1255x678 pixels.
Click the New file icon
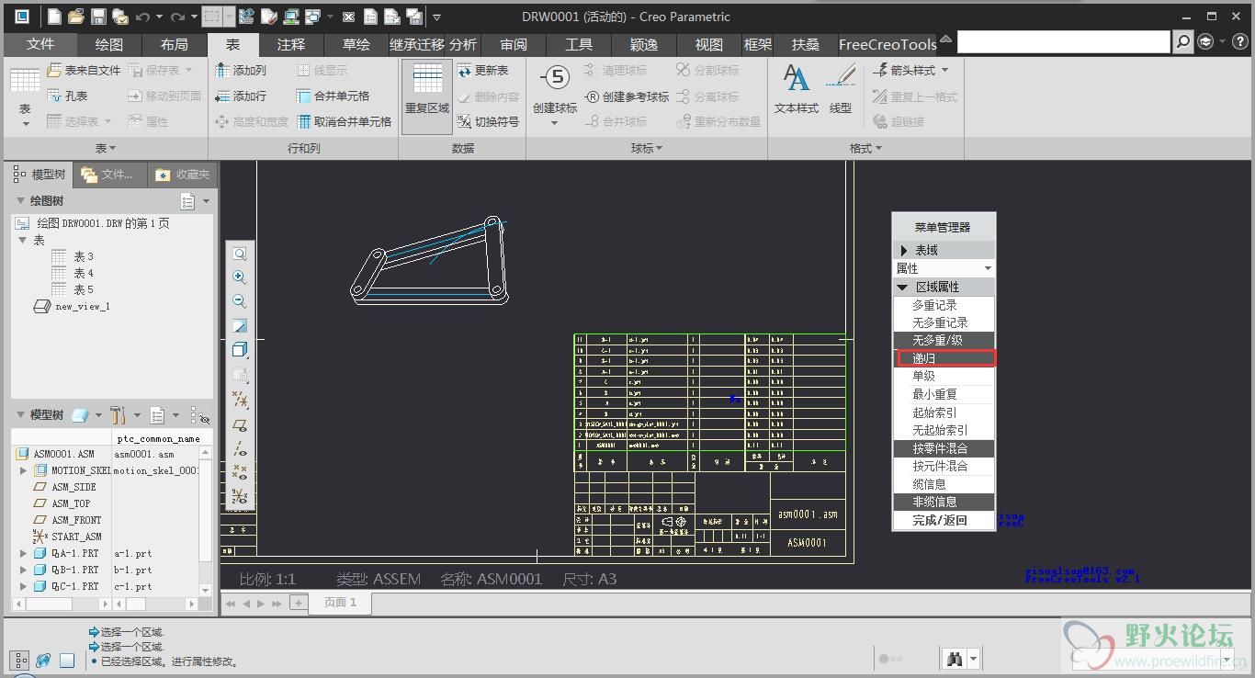tap(54, 17)
